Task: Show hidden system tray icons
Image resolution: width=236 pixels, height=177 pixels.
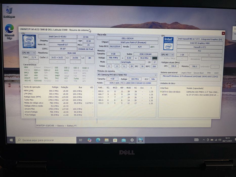Action: coord(204,140)
